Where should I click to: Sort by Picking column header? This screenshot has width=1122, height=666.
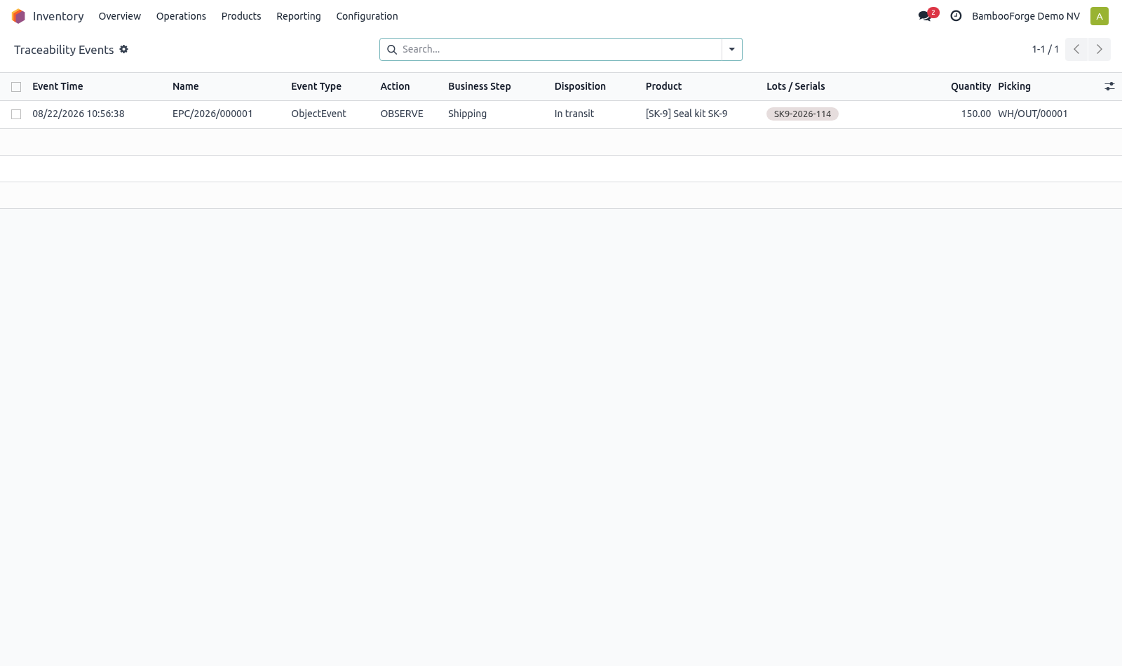1015,86
